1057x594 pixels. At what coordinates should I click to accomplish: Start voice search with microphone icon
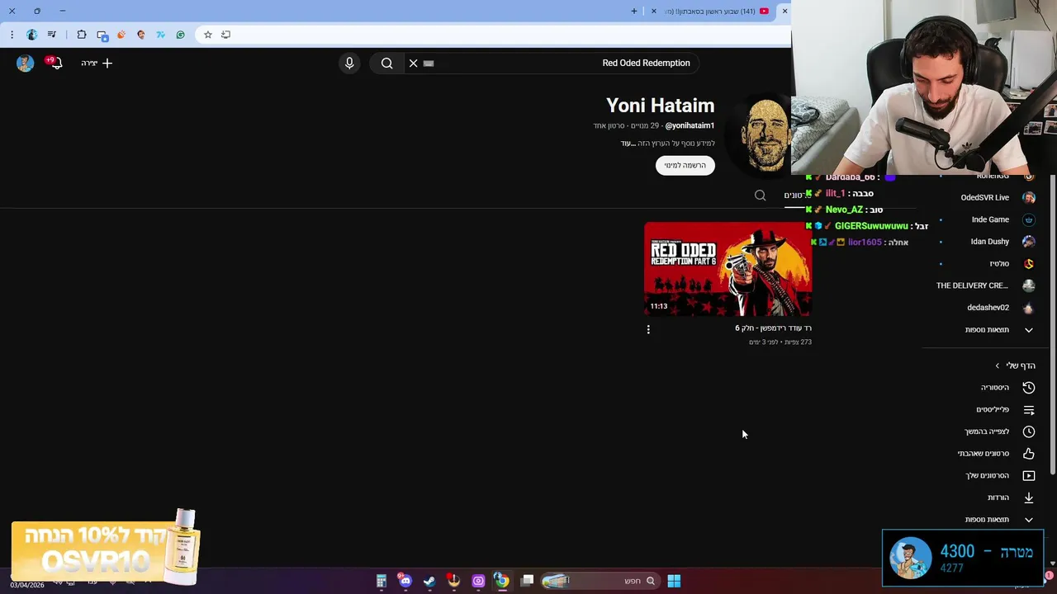point(349,63)
